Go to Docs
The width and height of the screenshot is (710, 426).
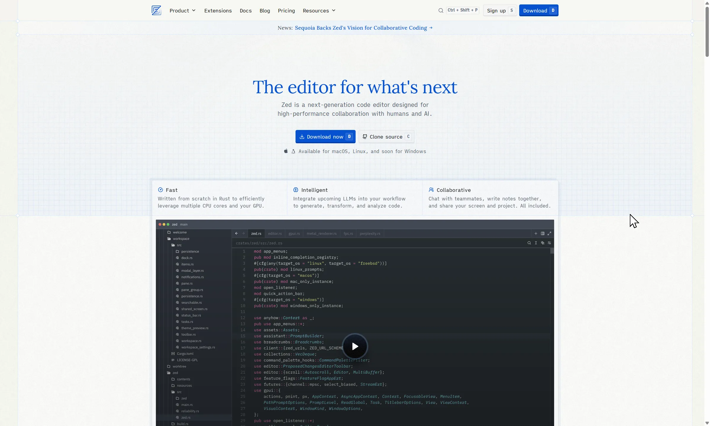[246, 11]
